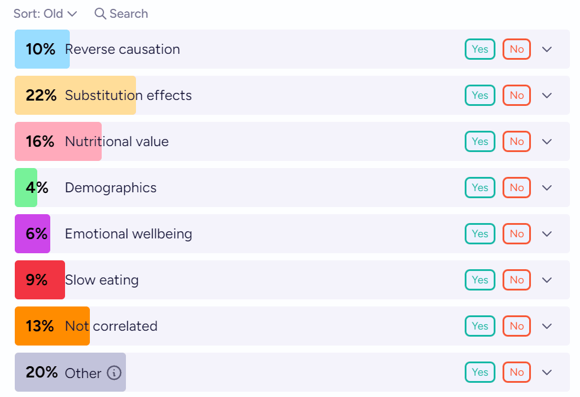The image size is (580, 397).
Task: Expand the Other row chevron
Action: point(547,372)
